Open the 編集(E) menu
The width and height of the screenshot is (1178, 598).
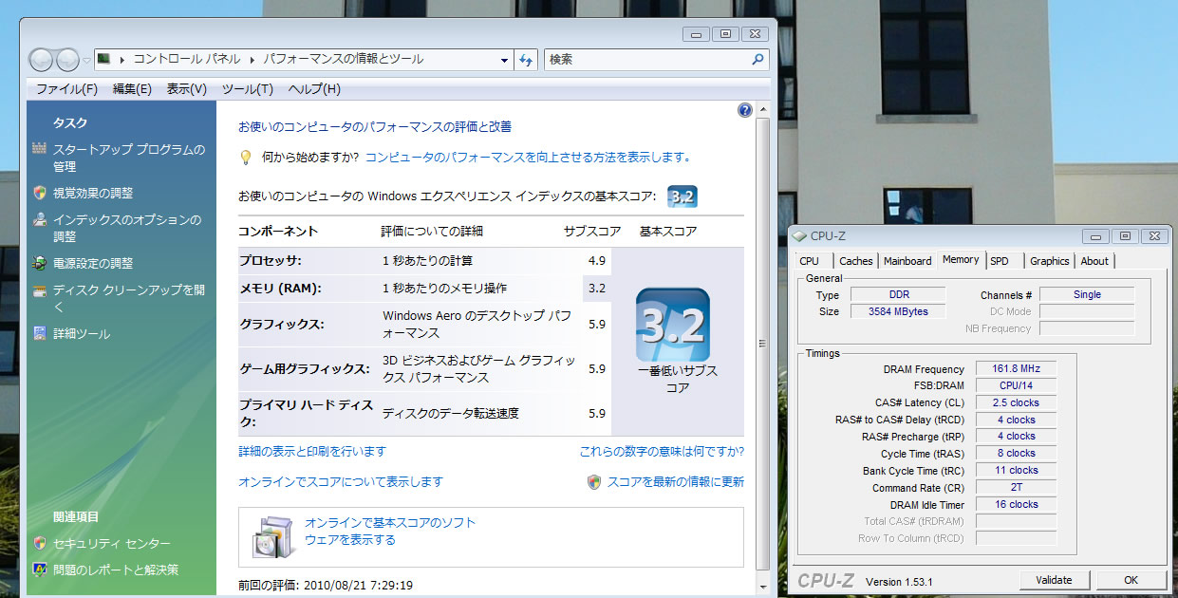(132, 89)
